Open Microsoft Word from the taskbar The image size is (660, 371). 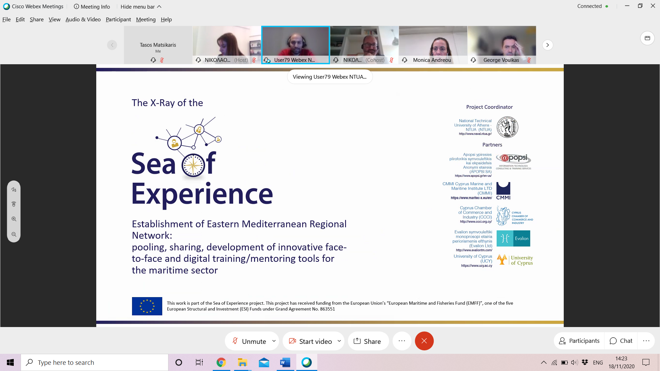(285, 362)
